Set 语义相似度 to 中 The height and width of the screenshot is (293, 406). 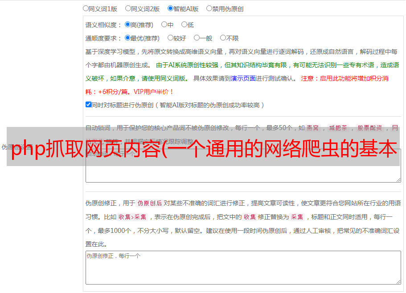[x=164, y=24]
